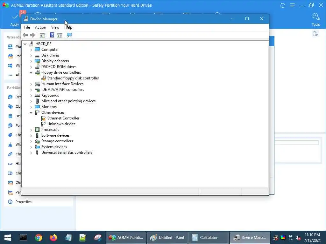Expand the Human Interface Devices category

coord(31,84)
